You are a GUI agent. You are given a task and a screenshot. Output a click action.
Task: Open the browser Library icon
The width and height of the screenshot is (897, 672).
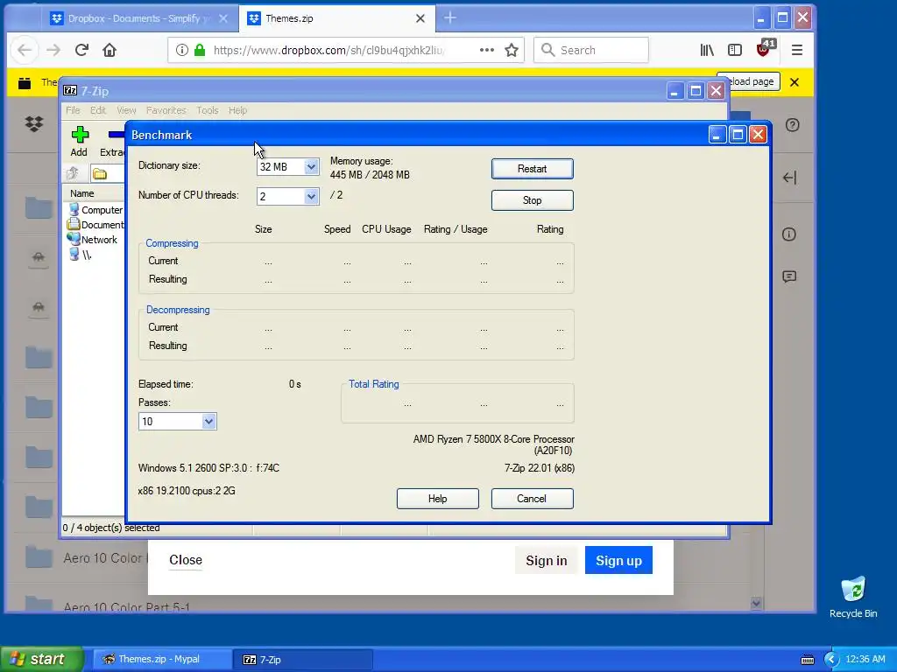click(x=707, y=50)
